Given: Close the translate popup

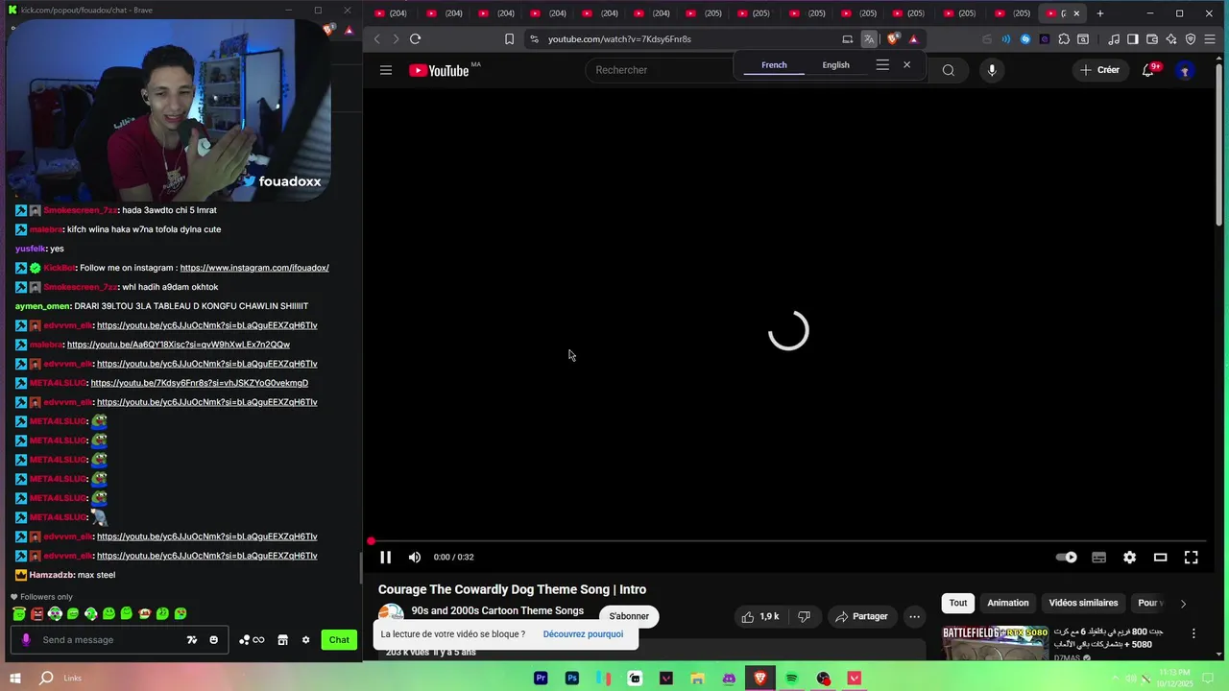Looking at the screenshot, I should [906, 65].
